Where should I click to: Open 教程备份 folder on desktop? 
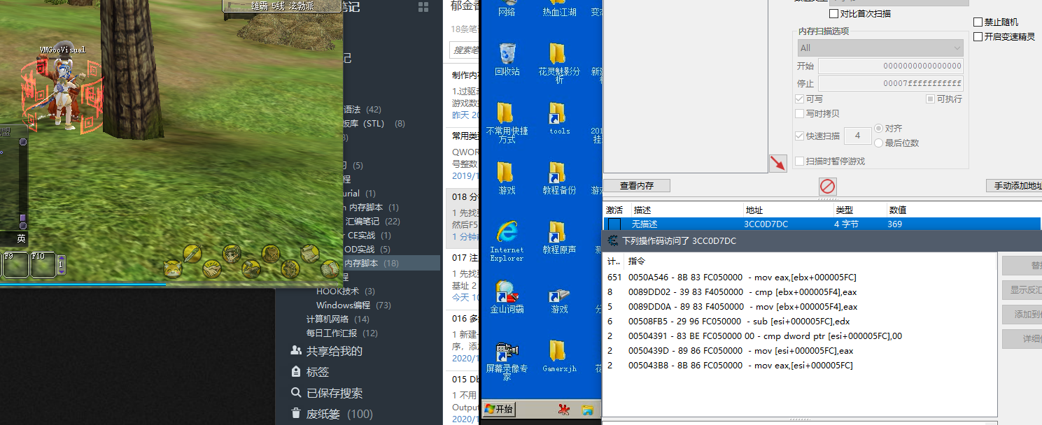coord(558,178)
